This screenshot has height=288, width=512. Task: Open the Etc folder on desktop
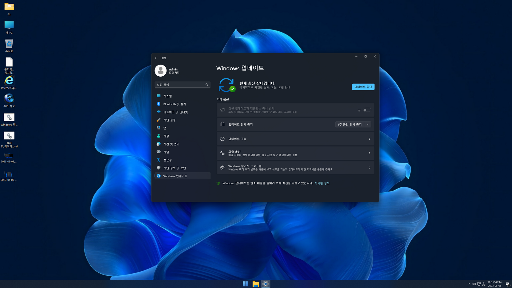pos(9,9)
